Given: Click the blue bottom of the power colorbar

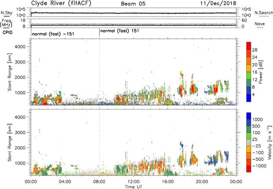Looking at the screenshot, I should pos(249,98).
